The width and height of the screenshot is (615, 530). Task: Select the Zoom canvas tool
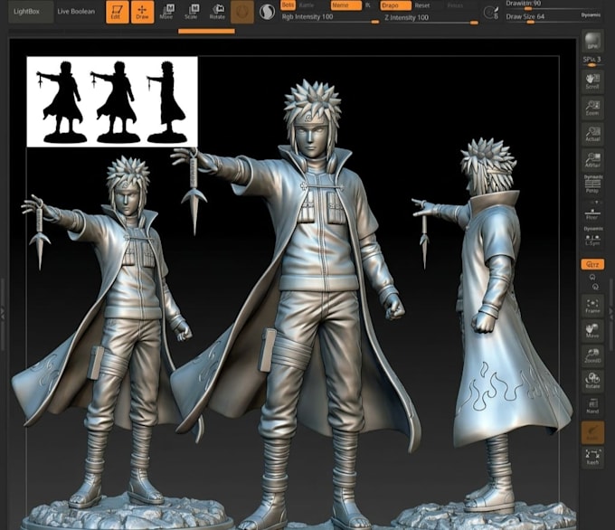[592, 107]
